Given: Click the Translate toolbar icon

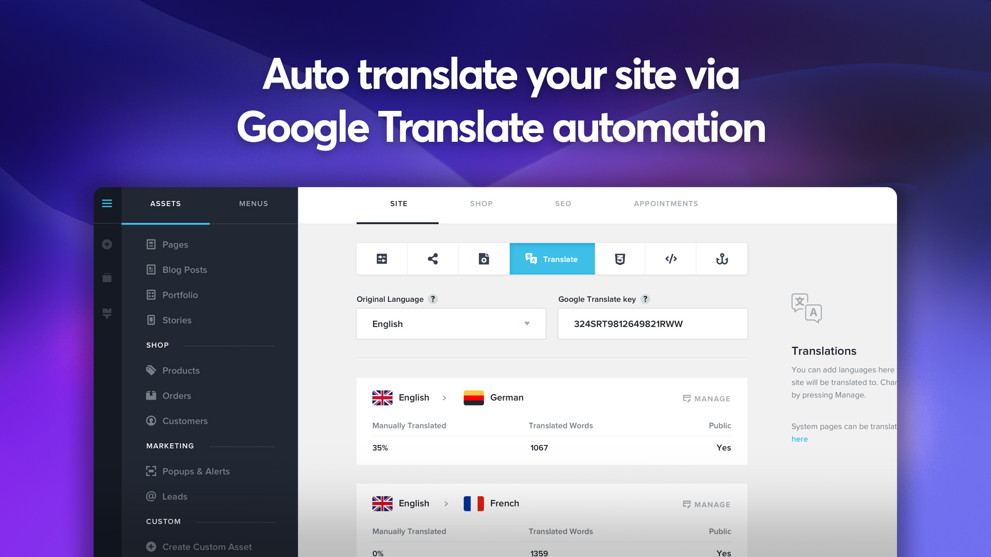Looking at the screenshot, I should [x=552, y=258].
